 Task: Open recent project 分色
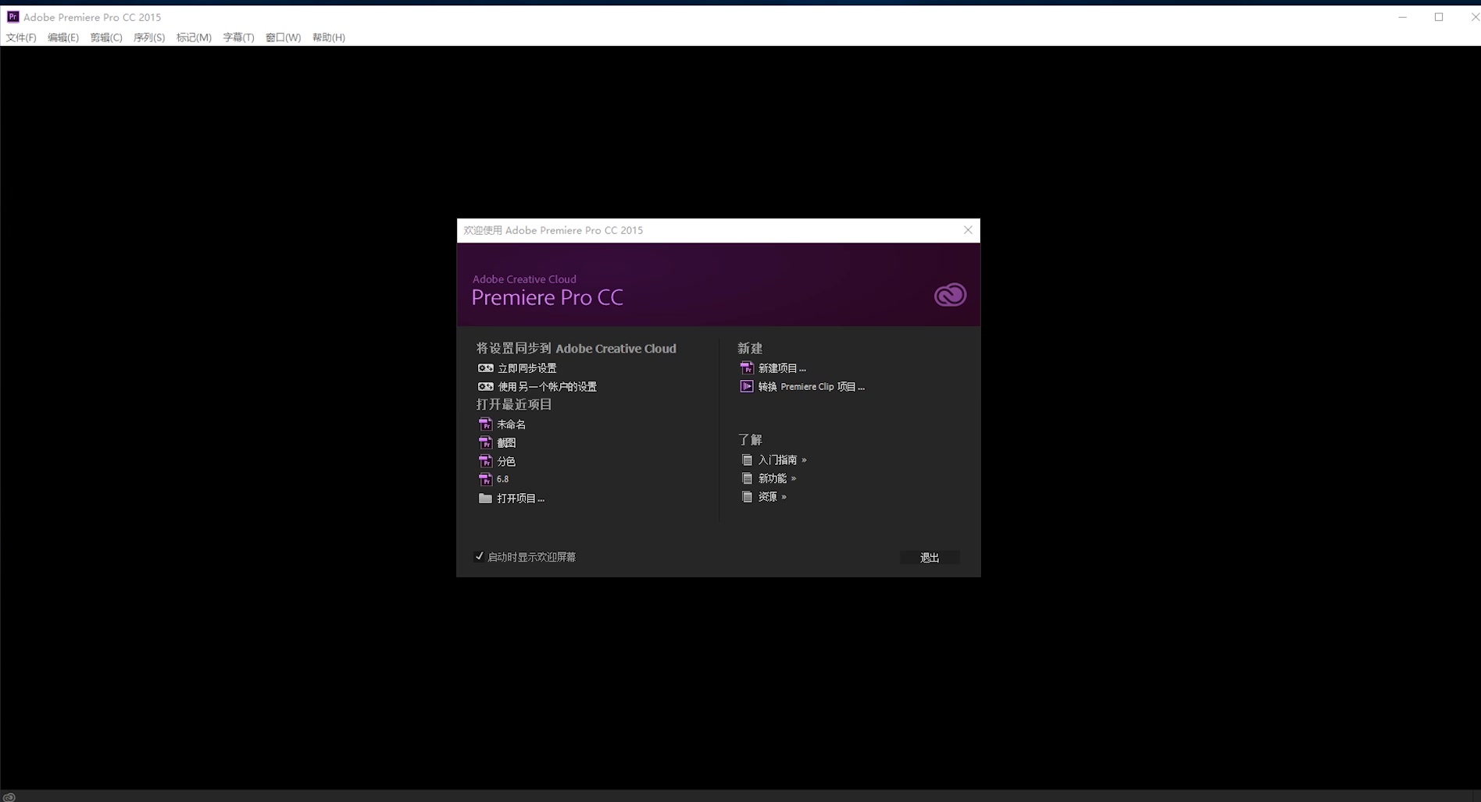pos(506,461)
